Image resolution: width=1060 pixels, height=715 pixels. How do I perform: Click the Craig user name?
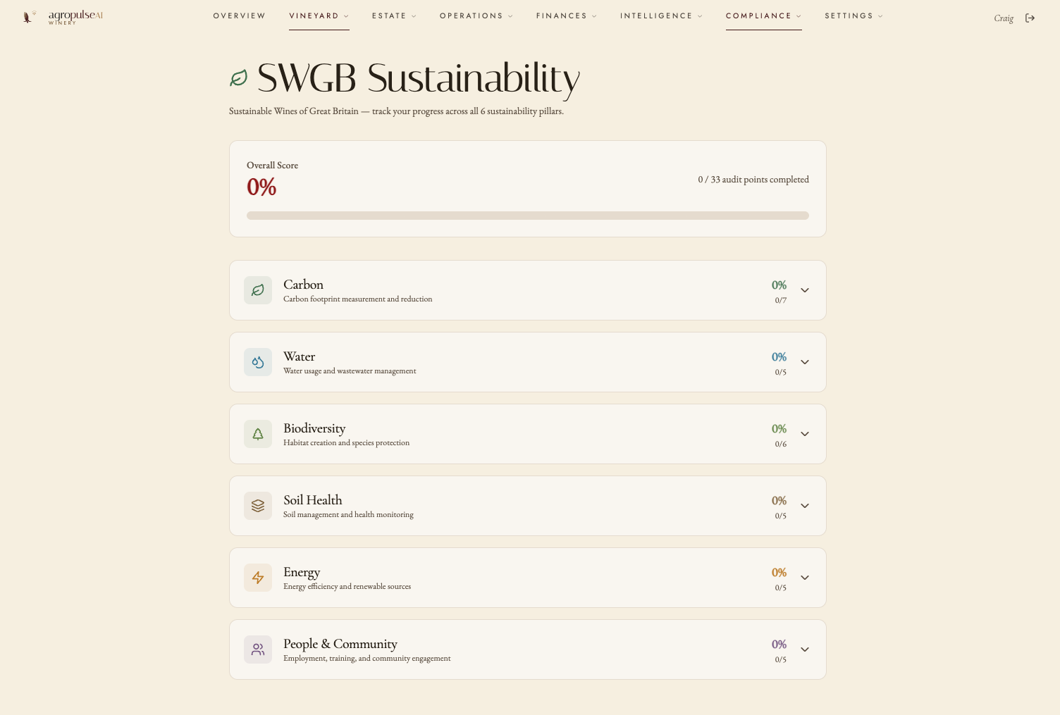tap(1004, 18)
